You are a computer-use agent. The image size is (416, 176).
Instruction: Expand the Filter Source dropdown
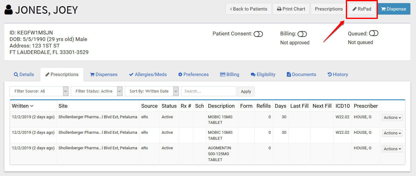click(39, 91)
